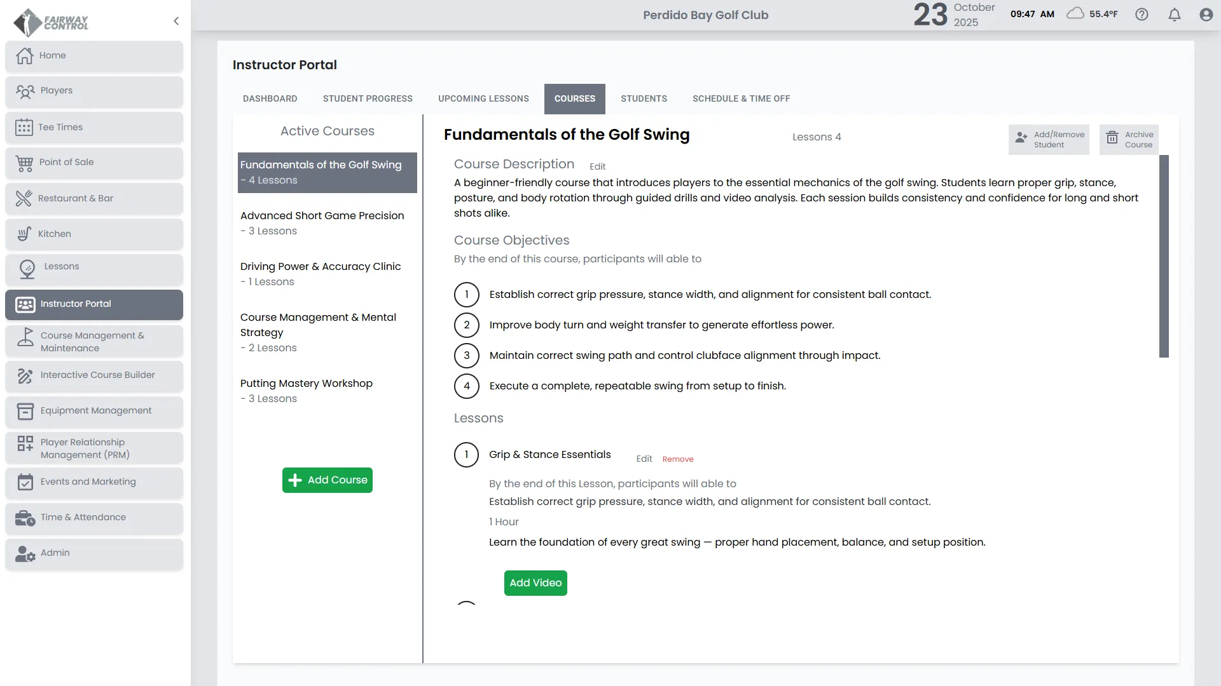The image size is (1221, 686).
Task: Open the Equipment Management icon
Action: [x=25, y=412]
